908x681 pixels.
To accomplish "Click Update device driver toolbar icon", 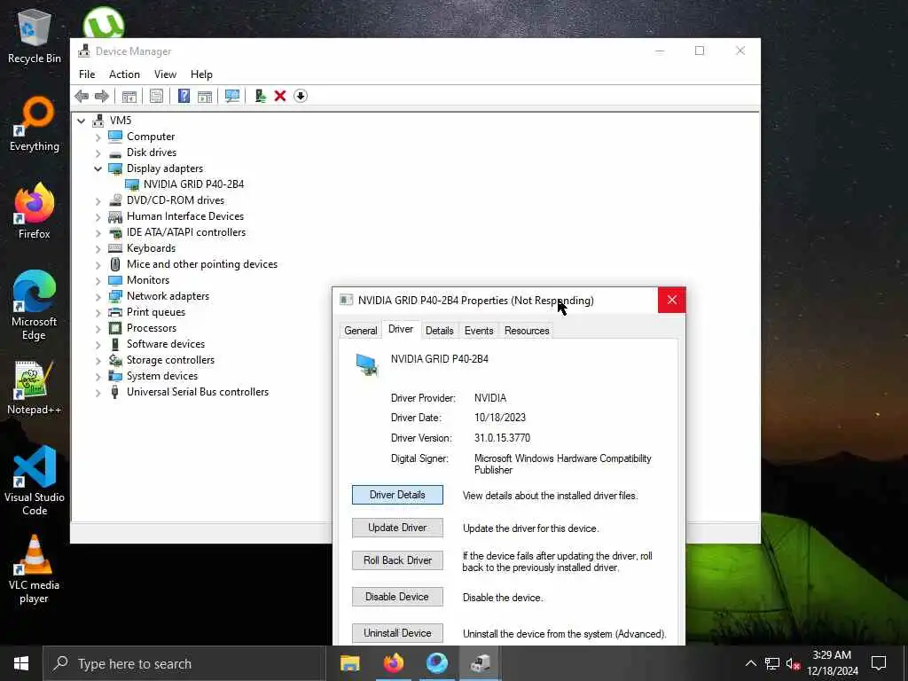I will click(x=260, y=96).
